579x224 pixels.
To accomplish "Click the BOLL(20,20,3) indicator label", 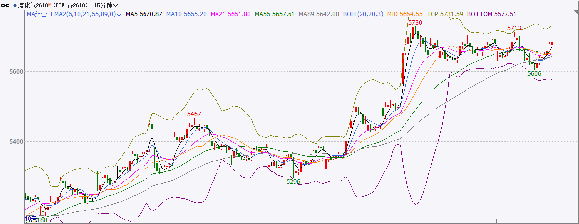I will [x=363, y=14].
